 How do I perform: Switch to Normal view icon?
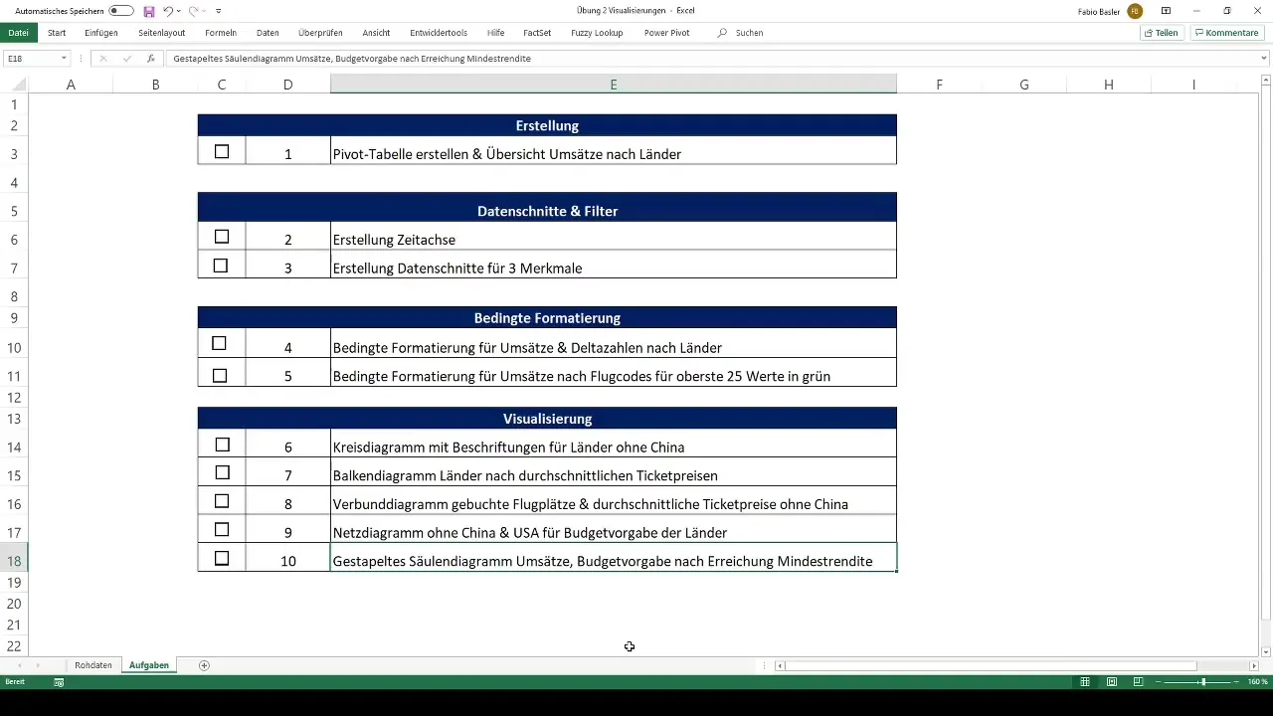1086,682
